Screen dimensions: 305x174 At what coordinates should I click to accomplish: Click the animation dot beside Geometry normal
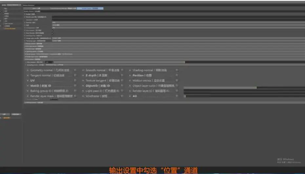pyautogui.click(x=28, y=70)
